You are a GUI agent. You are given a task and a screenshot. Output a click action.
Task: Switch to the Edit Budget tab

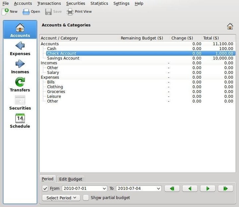[71, 179]
